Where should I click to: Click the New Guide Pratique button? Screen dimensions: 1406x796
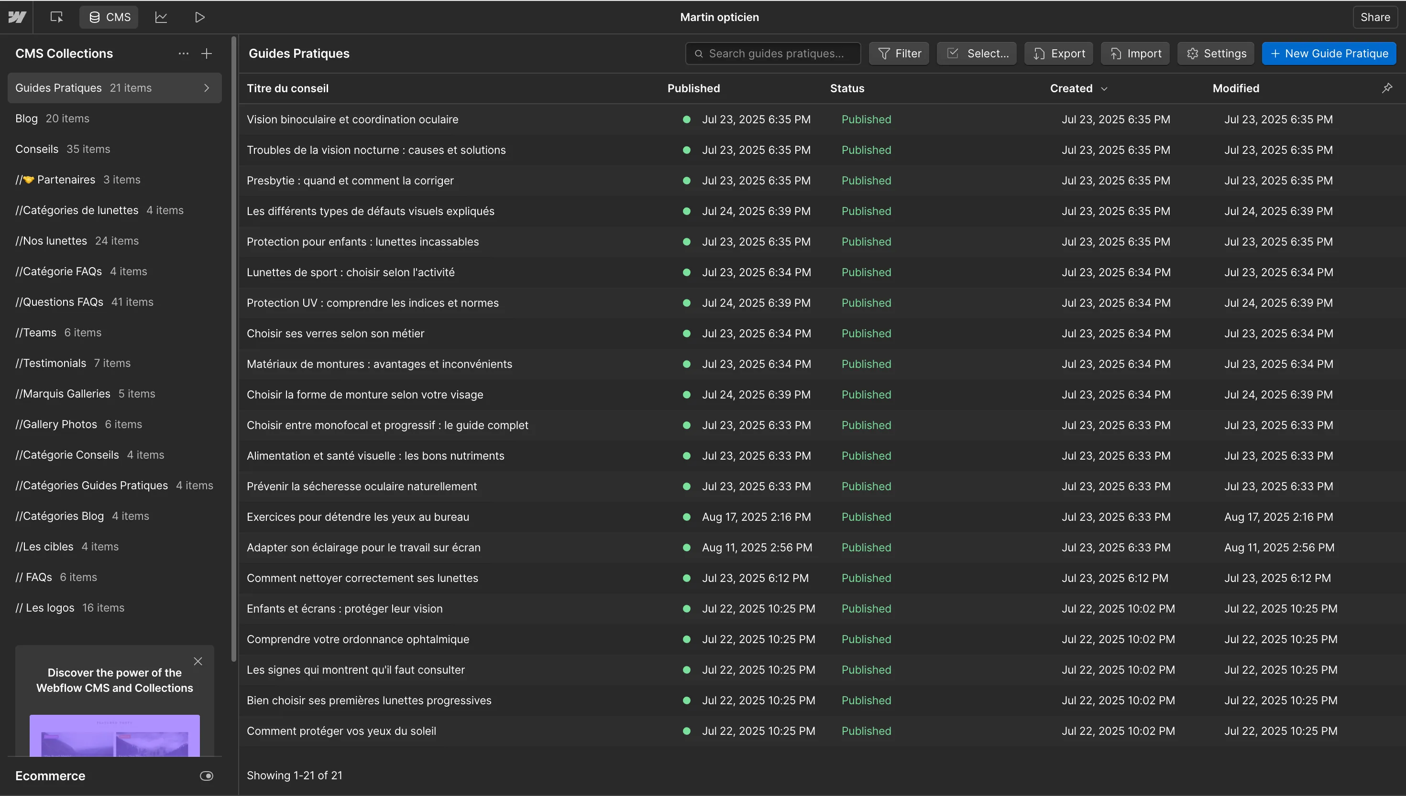[1329, 54]
